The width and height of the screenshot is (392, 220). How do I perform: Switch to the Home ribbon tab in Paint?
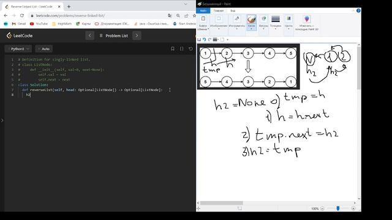219,11
